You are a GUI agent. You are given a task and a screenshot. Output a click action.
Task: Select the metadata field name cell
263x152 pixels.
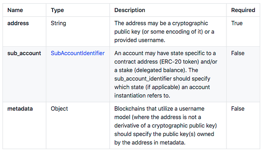click(20, 109)
